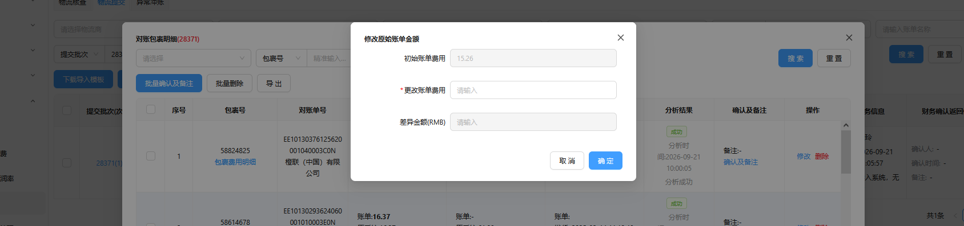
Task: Click the 请输入账单名称 field on the background page
Action: coord(919,29)
